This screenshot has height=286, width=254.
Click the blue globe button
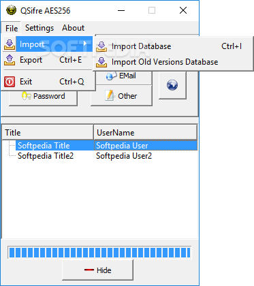[172, 85]
